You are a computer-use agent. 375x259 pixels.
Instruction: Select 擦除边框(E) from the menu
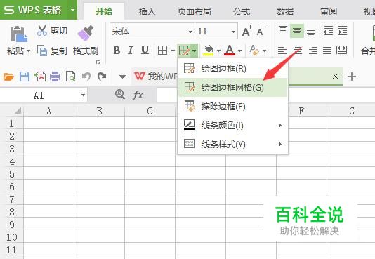point(233,106)
